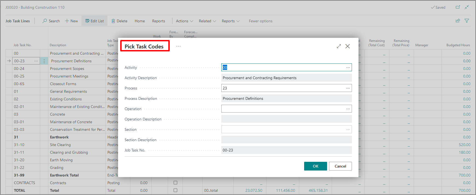
Task: Expand the Related dropdown menu
Action: coord(207,21)
